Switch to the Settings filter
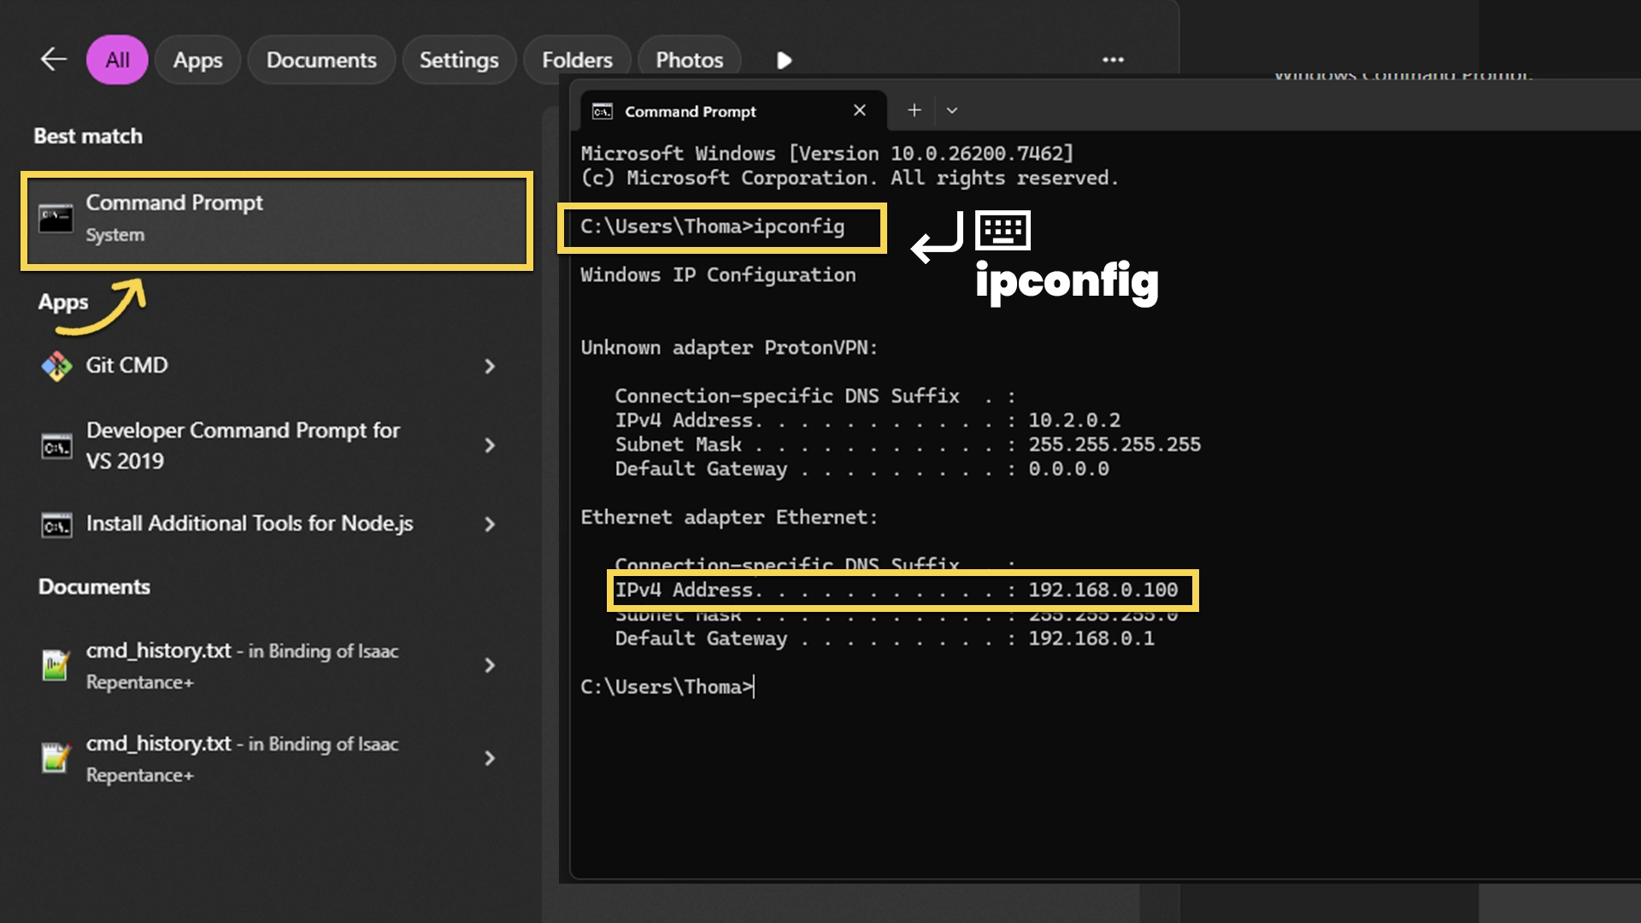Viewport: 1641px width, 923px height. point(459,60)
